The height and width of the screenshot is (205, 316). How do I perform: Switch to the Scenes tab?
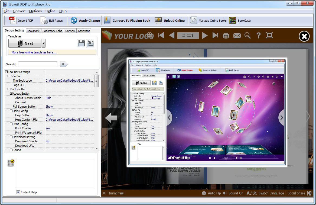pyautogui.click(x=70, y=31)
